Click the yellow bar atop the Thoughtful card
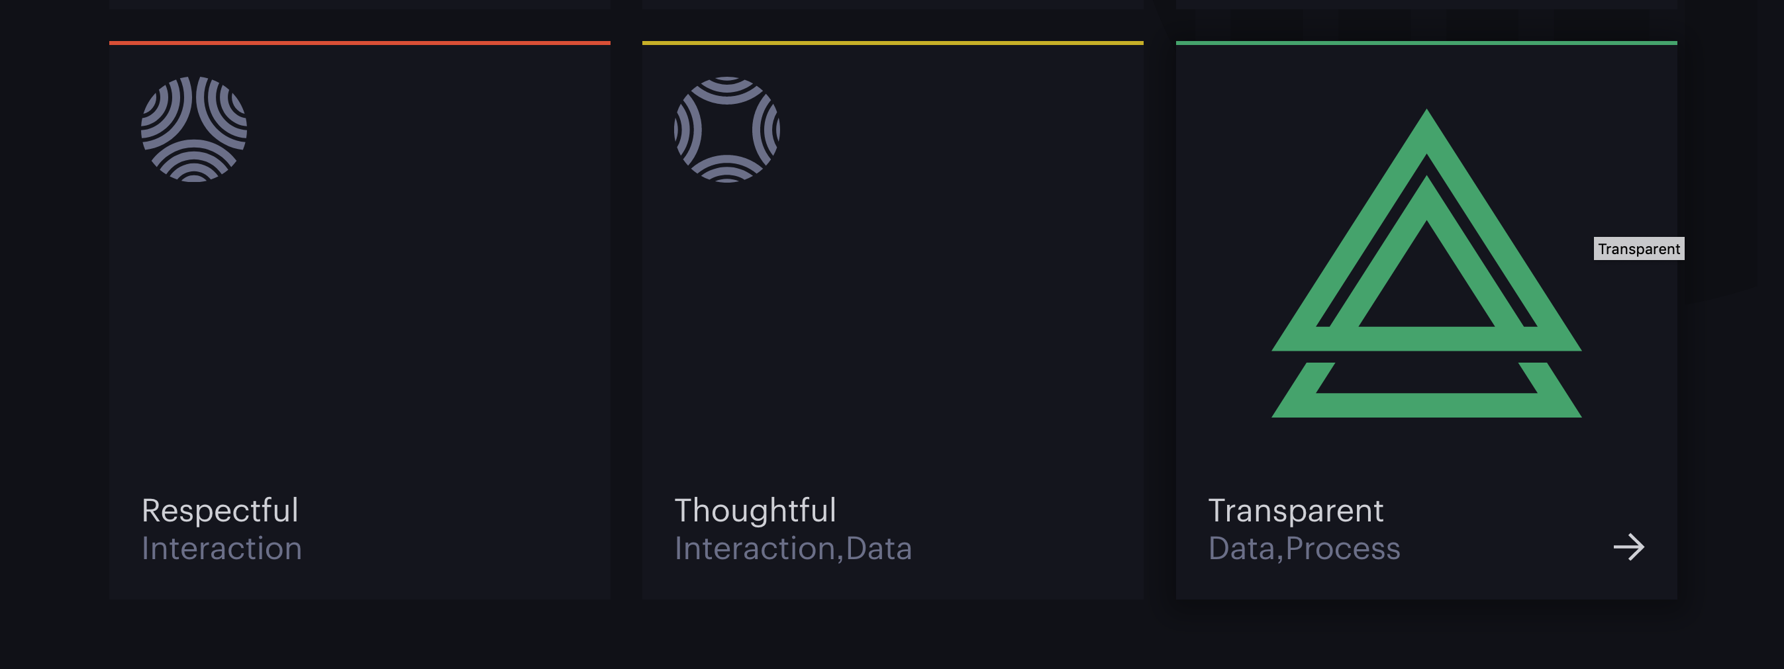Image resolution: width=1784 pixels, height=669 pixels. pyautogui.click(x=893, y=43)
